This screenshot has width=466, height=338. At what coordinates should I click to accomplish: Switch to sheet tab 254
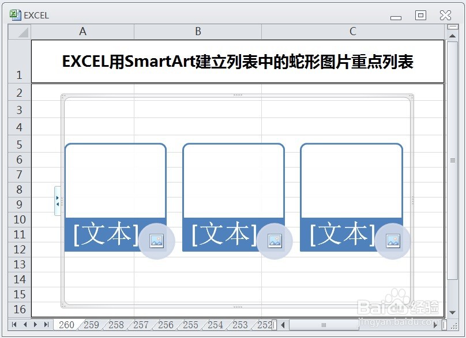pyautogui.click(x=215, y=325)
